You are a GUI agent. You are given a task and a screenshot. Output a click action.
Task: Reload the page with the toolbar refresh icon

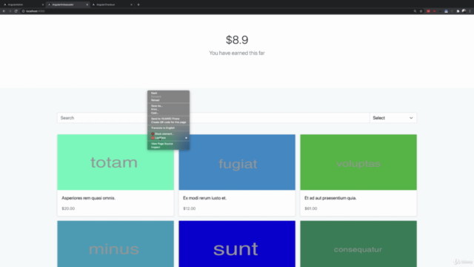point(16,11)
